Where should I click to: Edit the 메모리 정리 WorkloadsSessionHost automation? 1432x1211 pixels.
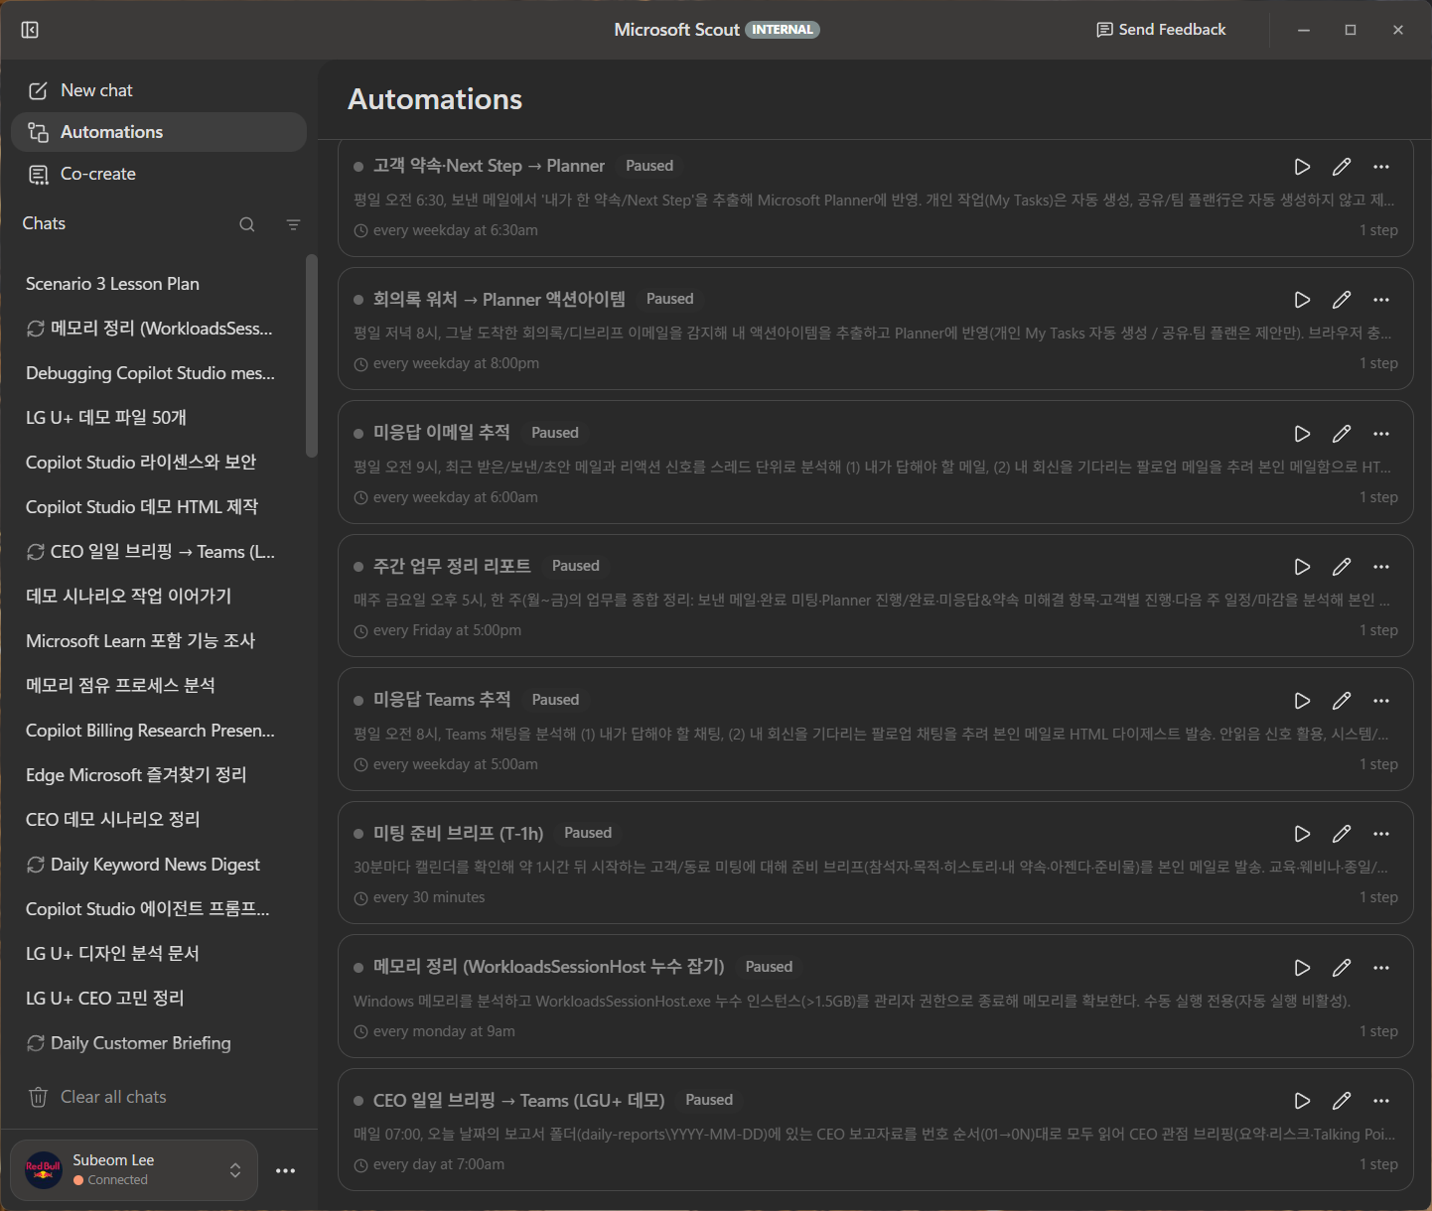click(1342, 968)
